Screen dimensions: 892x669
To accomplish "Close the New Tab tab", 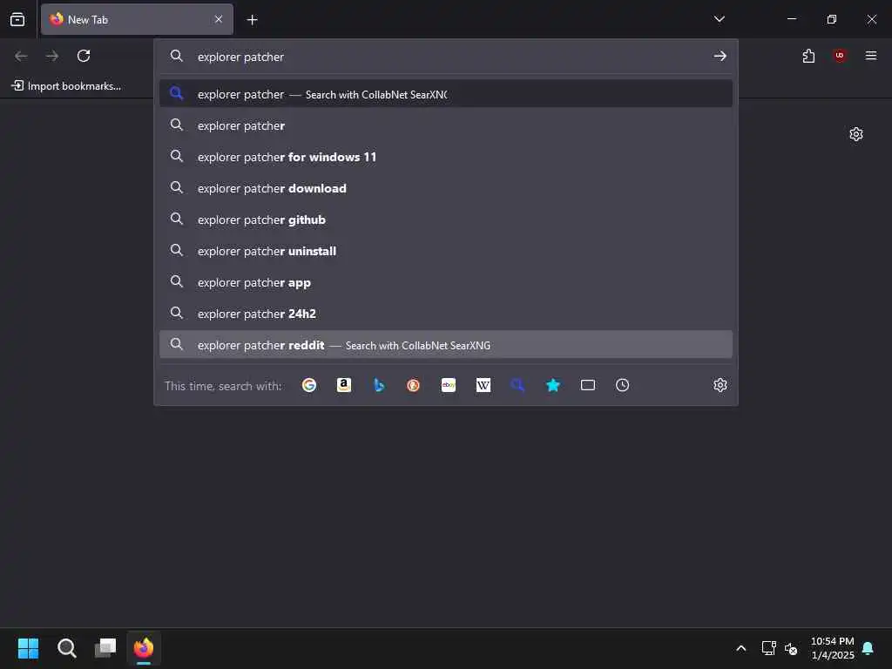I will 219,19.
